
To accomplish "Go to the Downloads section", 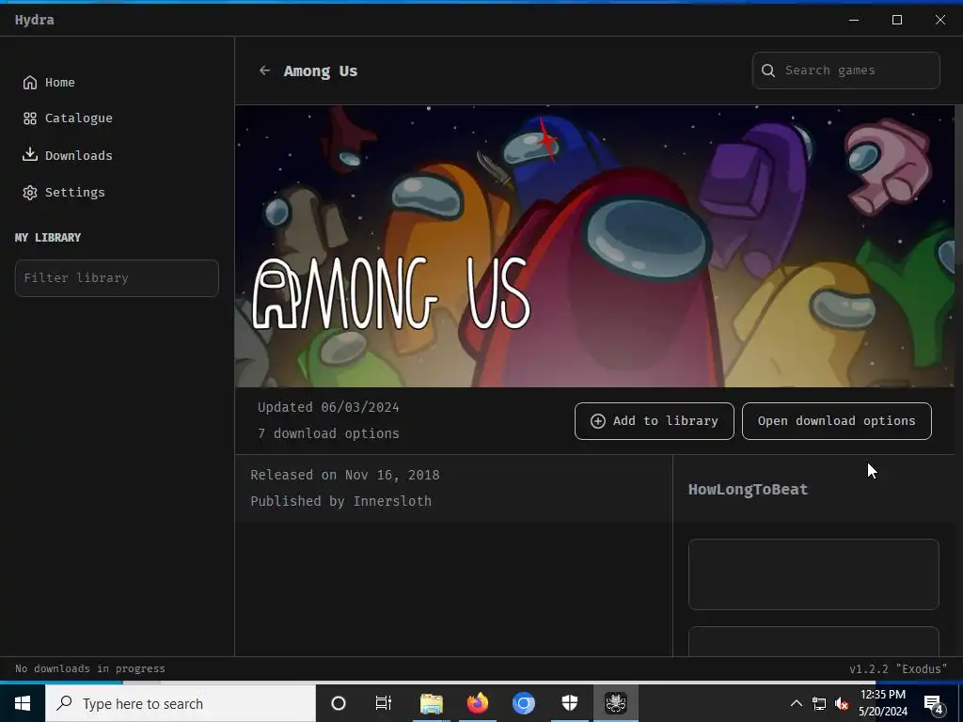I will (68, 155).
